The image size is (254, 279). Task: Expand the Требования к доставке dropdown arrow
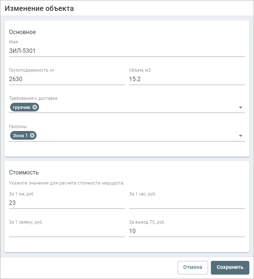click(x=241, y=107)
